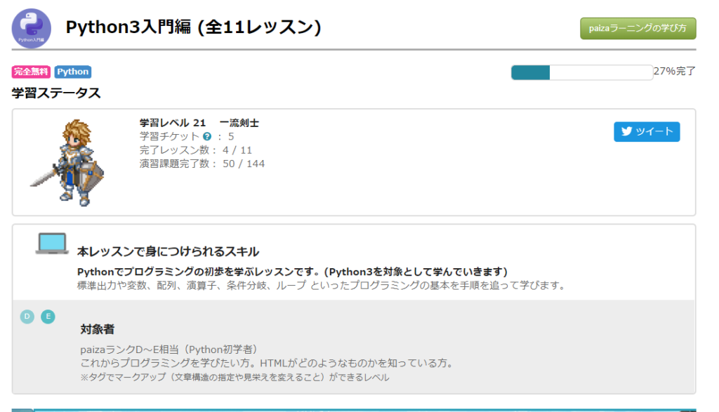
Task: Click the 対象者 heading
Action: 97,329
